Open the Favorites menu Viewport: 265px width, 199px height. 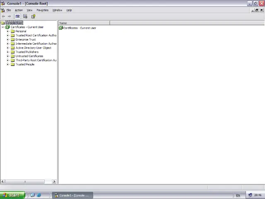[42, 10]
